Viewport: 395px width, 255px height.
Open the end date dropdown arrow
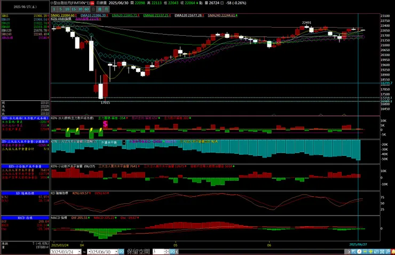(x=116, y=251)
